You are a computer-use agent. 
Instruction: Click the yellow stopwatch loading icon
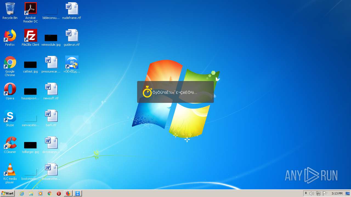147,92
